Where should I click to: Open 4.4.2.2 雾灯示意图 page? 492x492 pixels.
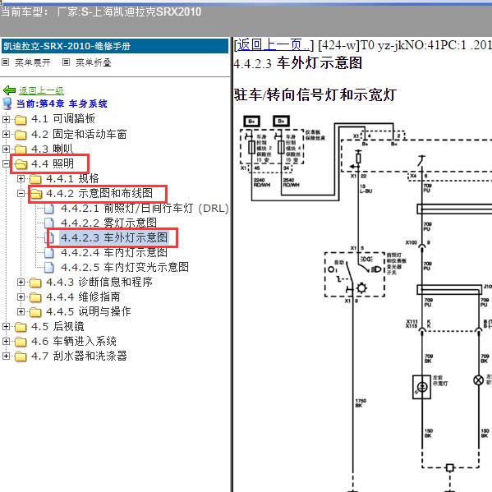click(108, 223)
